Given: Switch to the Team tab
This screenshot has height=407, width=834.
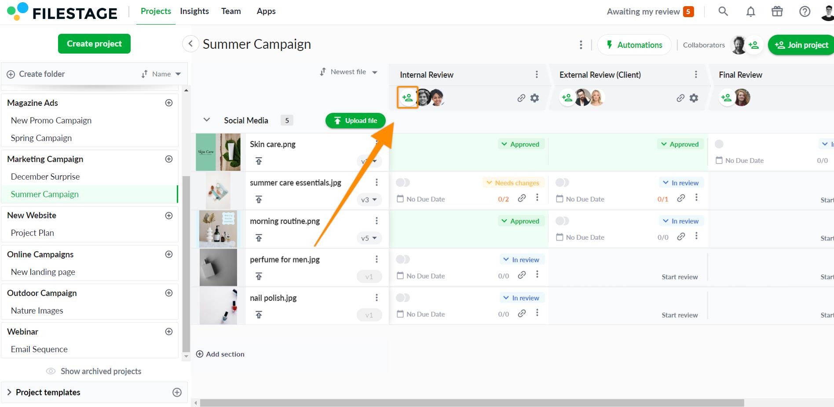Looking at the screenshot, I should point(231,11).
